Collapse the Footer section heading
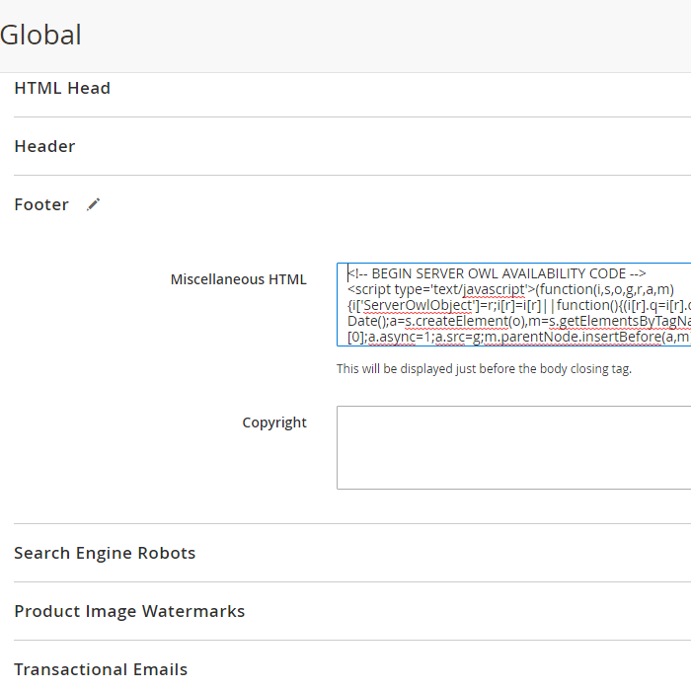The image size is (691, 691). [x=41, y=204]
